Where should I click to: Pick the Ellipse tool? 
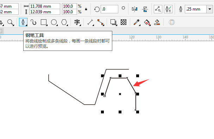(x=54, y=22)
